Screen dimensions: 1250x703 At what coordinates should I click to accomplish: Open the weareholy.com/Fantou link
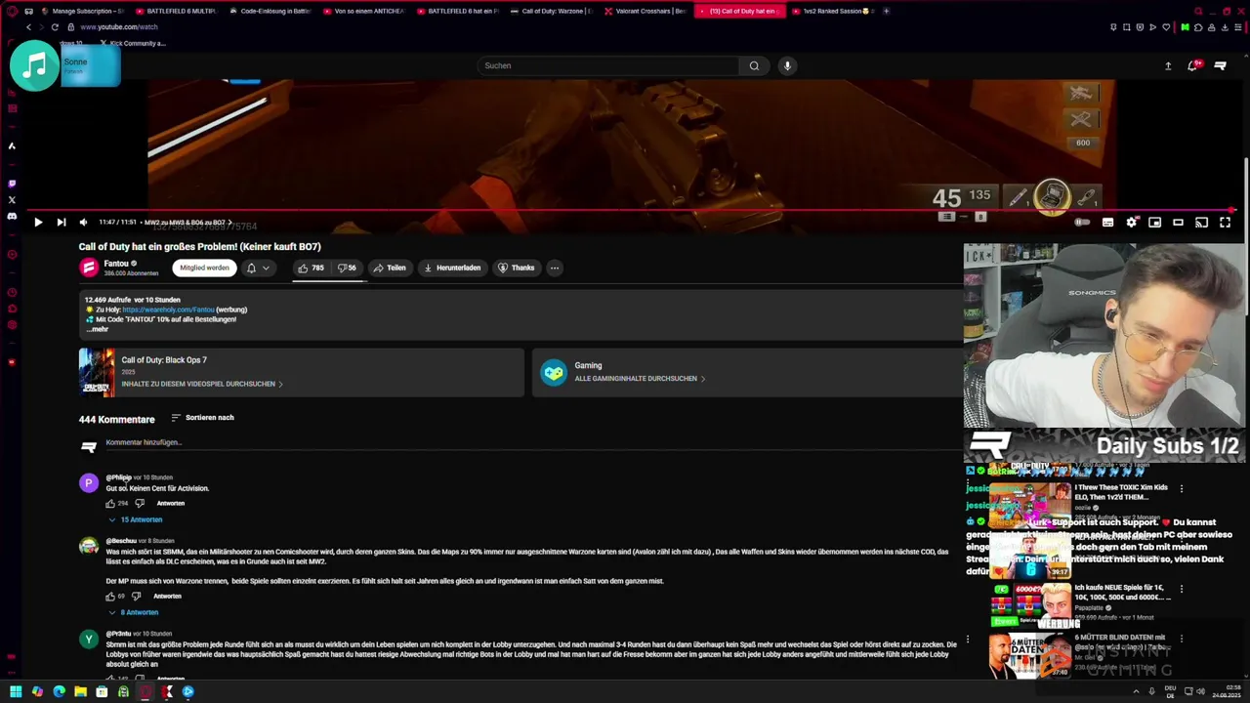point(168,310)
